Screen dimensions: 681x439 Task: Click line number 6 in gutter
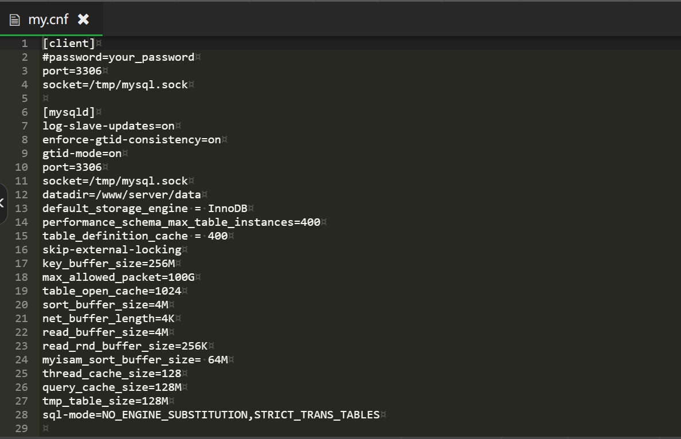click(x=25, y=112)
